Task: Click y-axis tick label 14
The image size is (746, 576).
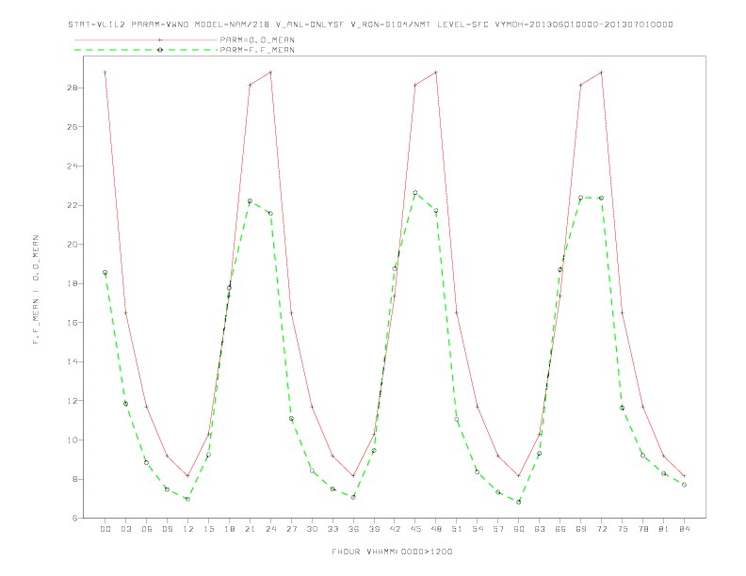Action: tap(73, 361)
